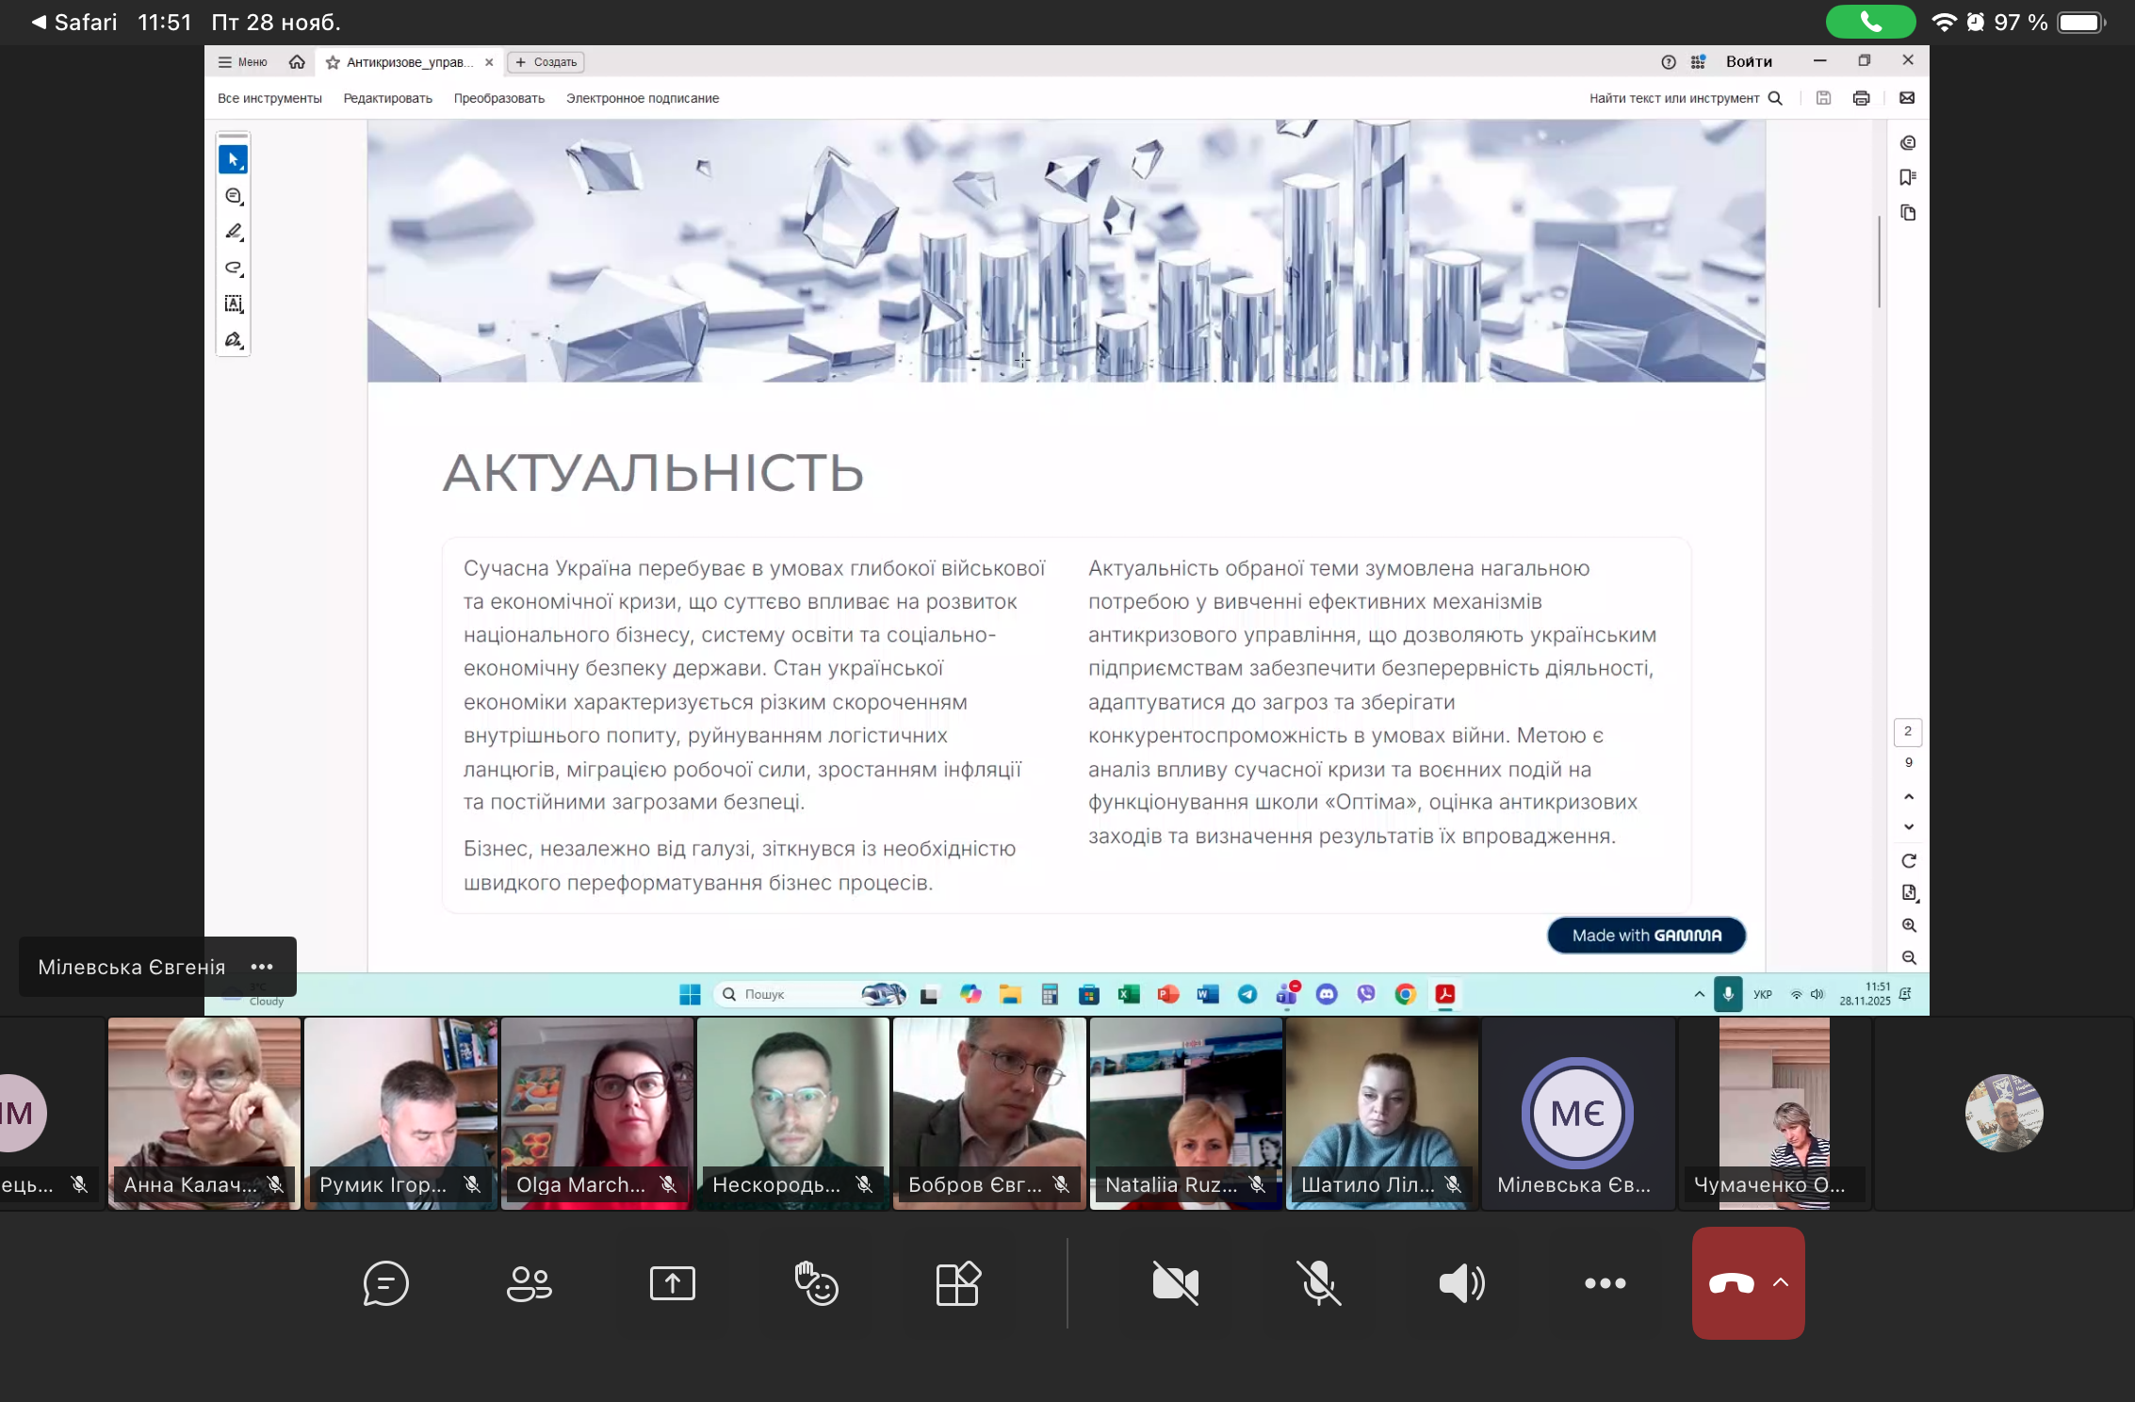Click the Войти sign-in button
Image resolution: width=2135 pixels, height=1402 pixels.
(x=1748, y=61)
